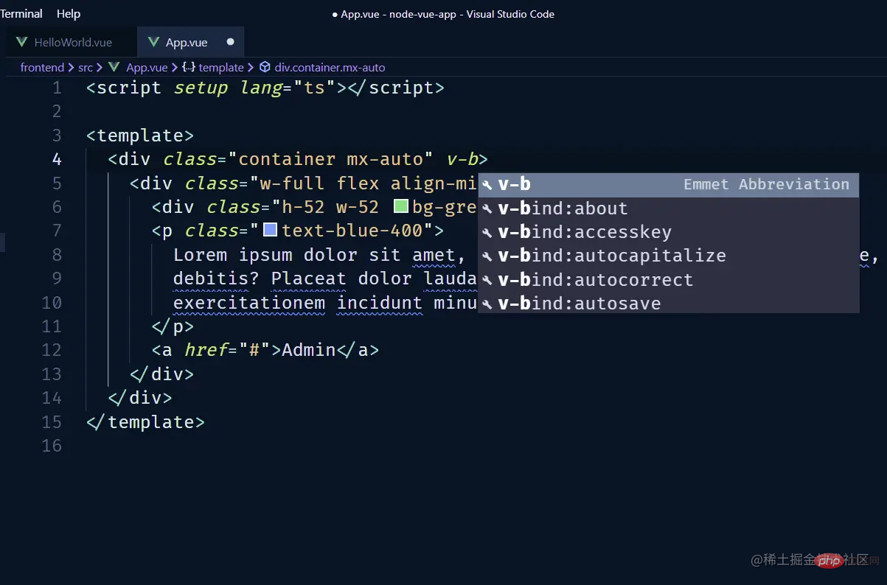Viewport: 887px width, 585px height.
Task: Open the Help menu
Action: pos(69,14)
